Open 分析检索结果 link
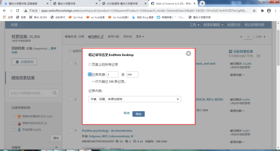 pyautogui.click(x=241, y=51)
